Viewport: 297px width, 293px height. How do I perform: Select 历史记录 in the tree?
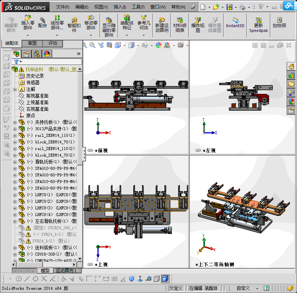point(35,76)
